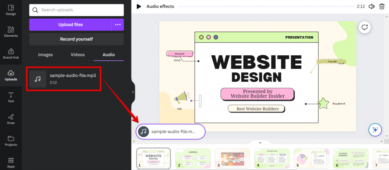Select the audio track chip below slide
This screenshot has width=389, height=170.
click(171, 132)
